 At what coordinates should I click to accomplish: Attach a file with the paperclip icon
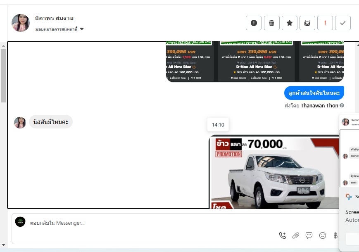click(296, 235)
